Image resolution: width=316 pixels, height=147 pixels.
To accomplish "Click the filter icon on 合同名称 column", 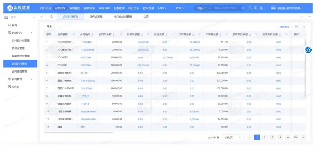I will [74, 34].
